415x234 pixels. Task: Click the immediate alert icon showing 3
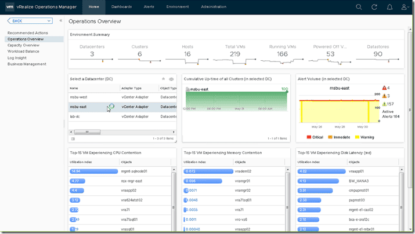coord(384,96)
